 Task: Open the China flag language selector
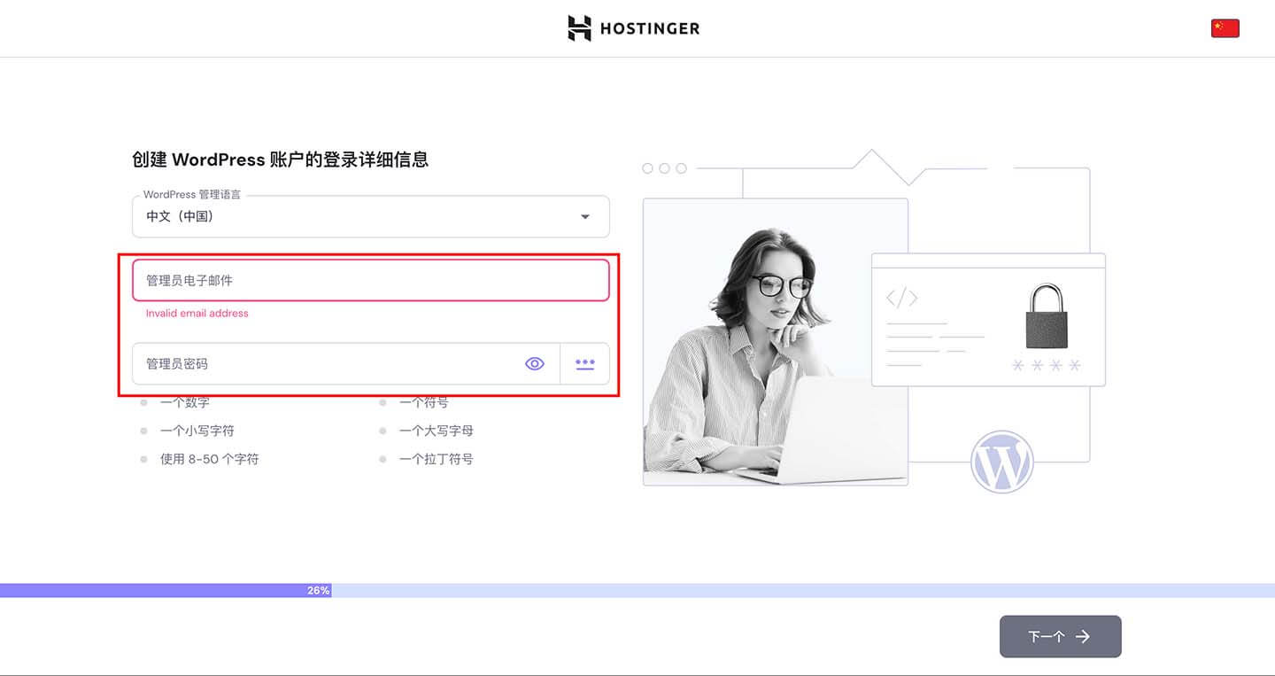pyautogui.click(x=1225, y=28)
